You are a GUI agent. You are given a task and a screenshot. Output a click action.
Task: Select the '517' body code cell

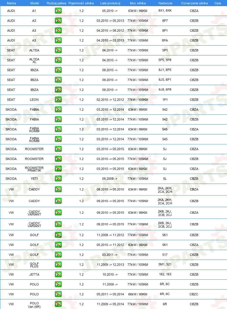[165, 255]
